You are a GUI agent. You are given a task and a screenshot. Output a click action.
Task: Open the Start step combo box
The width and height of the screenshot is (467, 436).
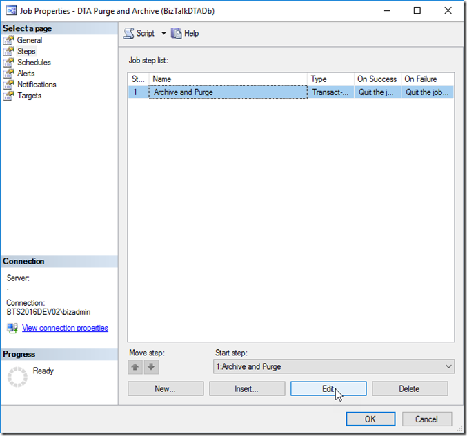pyautogui.click(x=334, y=366)
